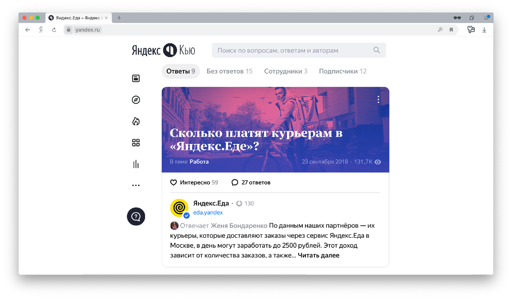This screenshot has height=299, width=512.
Task: Open the flame Popular icon in the sidebar
Action: pyautogui.click(x=136, y=121)
